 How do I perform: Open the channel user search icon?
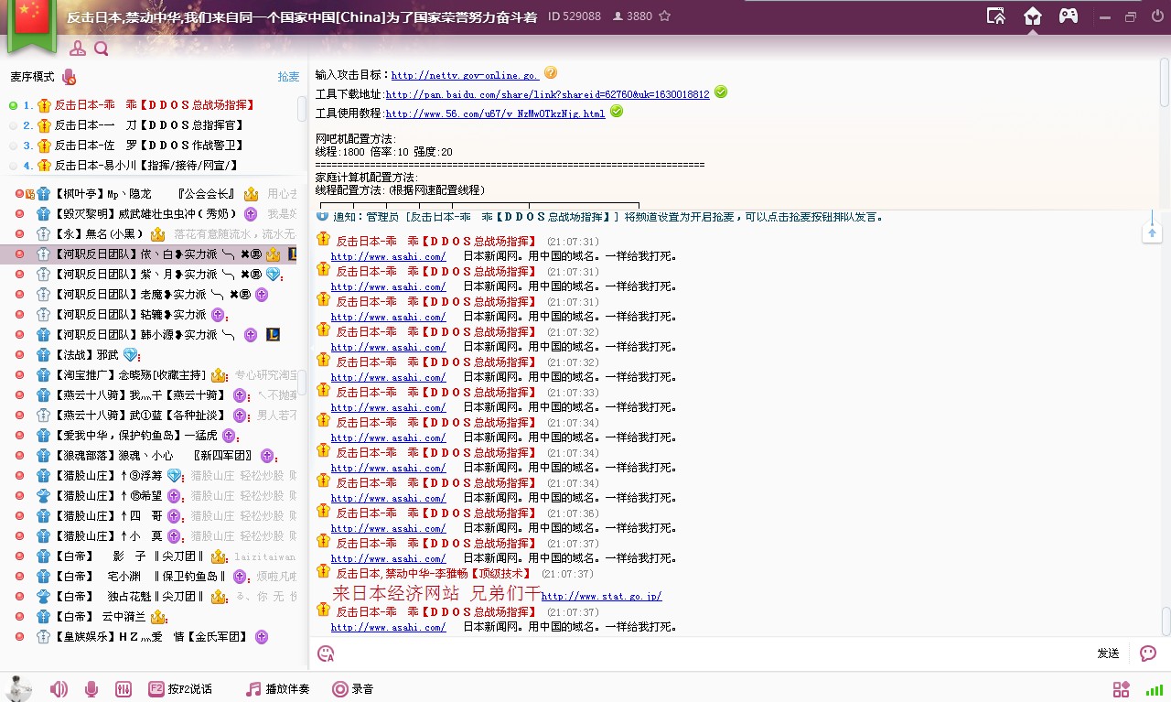point(101,49)
